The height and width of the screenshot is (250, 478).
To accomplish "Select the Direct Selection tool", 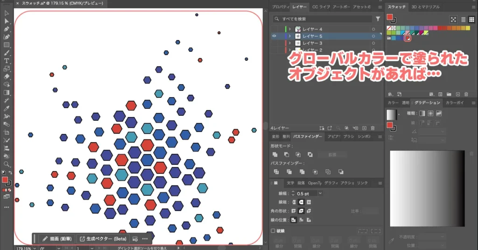I will coord(7,21).
